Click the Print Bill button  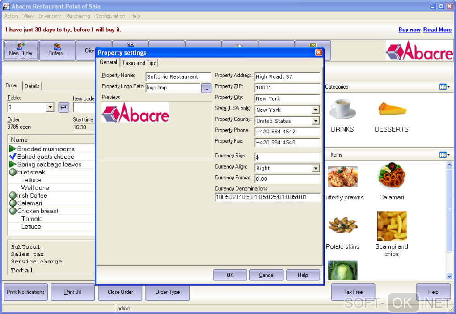(x=73, y=292)
